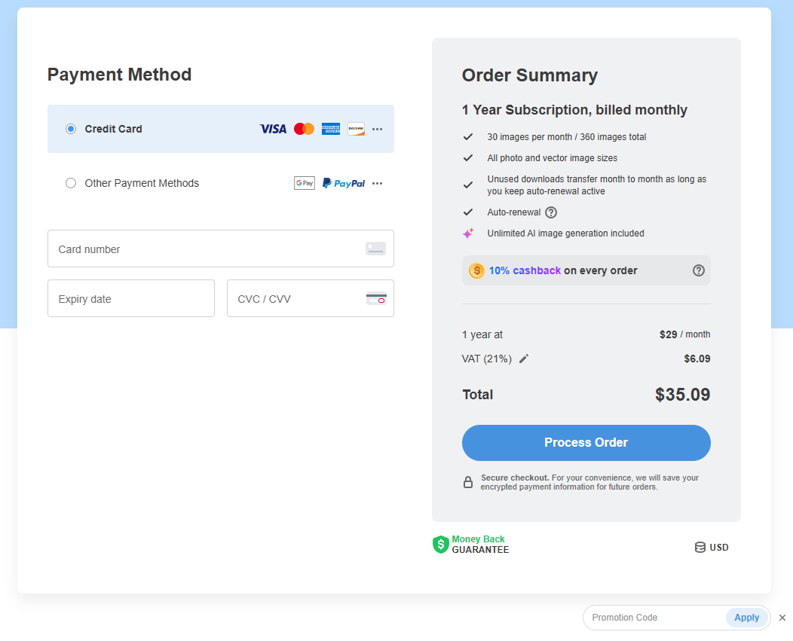
Task: Click the Visa card logo
Action: coord(273,129)
